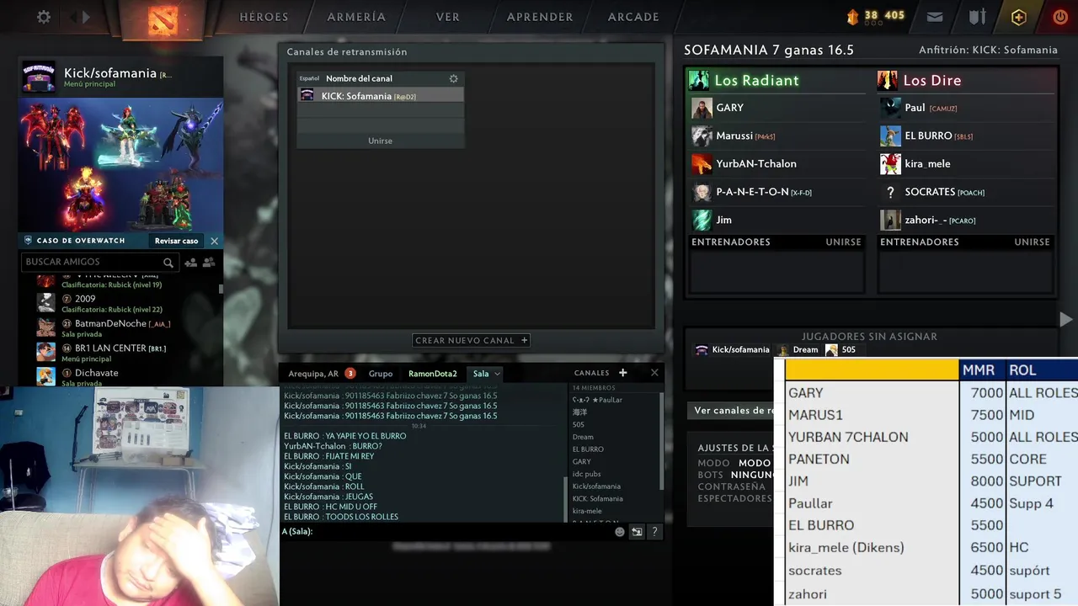The height and width of the screenshot is (606, 1078).
Task: Open the APRENDER menu
Action: tap(540, 17)
